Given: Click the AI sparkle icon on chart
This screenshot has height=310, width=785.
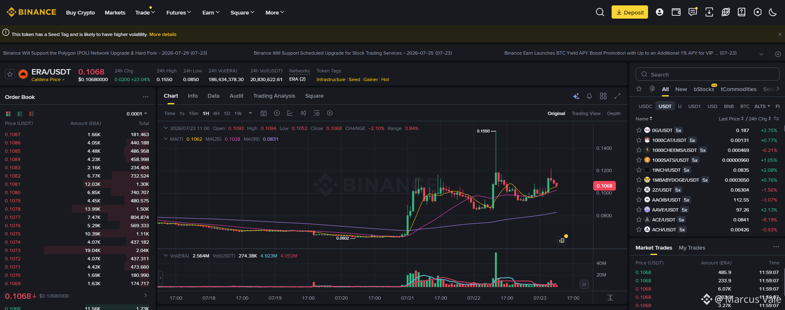Looking at the screenshot, I should tap(576, 96).
